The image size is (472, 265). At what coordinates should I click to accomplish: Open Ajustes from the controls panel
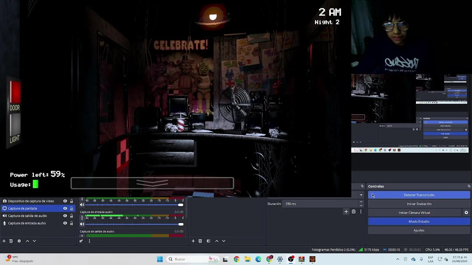coord(419,230)
